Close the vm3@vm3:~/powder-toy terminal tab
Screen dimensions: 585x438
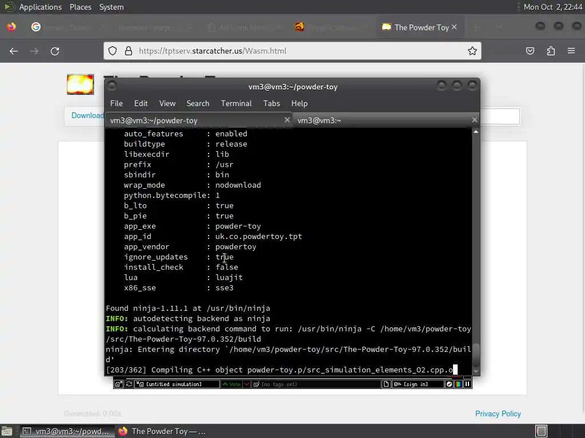(x=287, y=120)
